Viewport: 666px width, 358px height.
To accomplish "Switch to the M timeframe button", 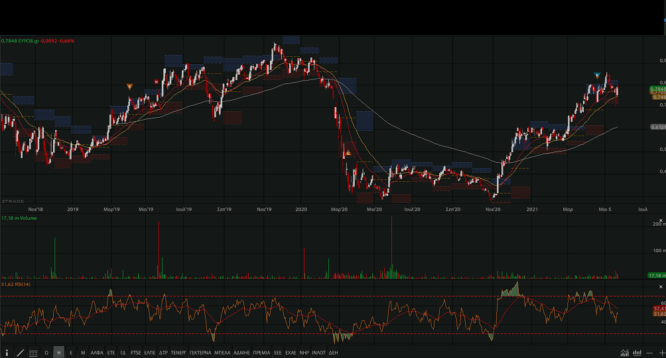I will click(83, 353).
